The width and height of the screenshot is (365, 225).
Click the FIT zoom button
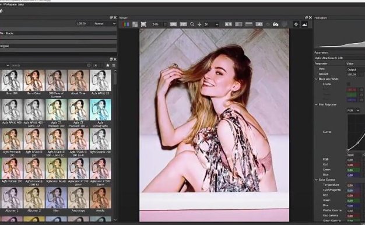184,24
